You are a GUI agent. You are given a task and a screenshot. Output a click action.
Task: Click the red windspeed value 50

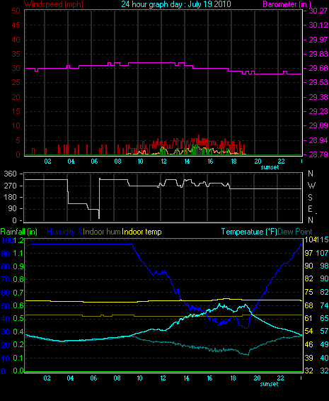16,11
